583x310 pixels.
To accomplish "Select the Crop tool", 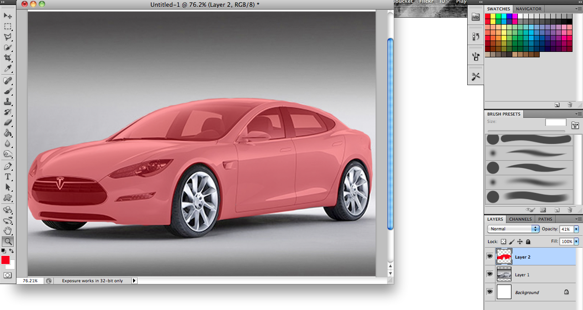I will tap(8, 58).
